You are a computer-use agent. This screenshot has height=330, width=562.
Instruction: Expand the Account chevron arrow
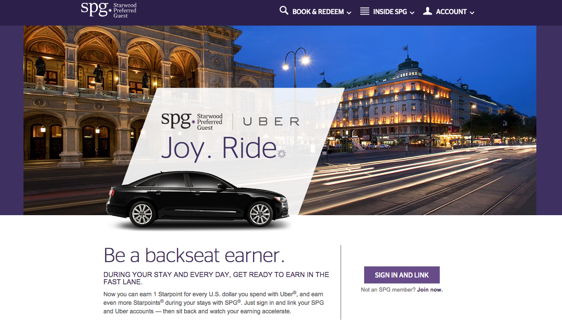(472, 13)
